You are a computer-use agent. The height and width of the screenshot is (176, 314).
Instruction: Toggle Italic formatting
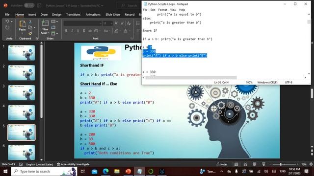(72, 31)
